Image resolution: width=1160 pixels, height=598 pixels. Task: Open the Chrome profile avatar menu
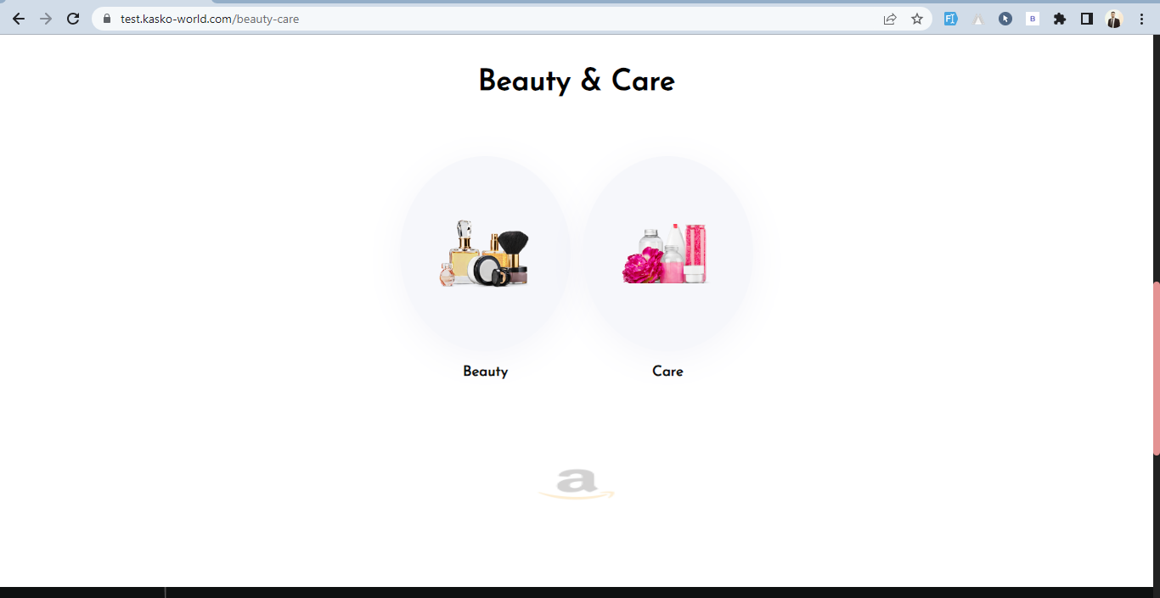pos(1114,19)
